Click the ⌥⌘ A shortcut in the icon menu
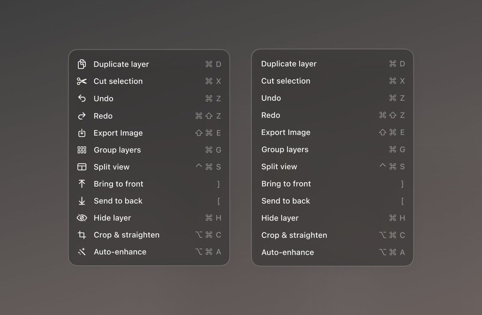Image resolution: width=482 pixels, height=315 pixels. click(208, 252)
